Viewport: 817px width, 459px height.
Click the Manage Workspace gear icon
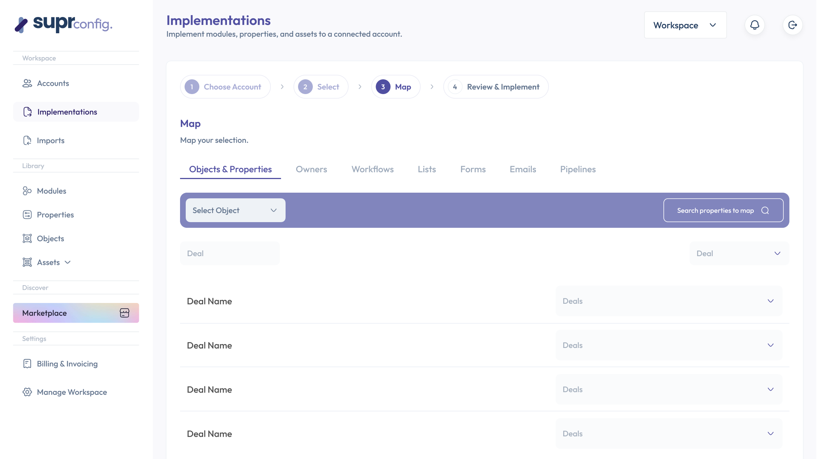tap(27, 392)
